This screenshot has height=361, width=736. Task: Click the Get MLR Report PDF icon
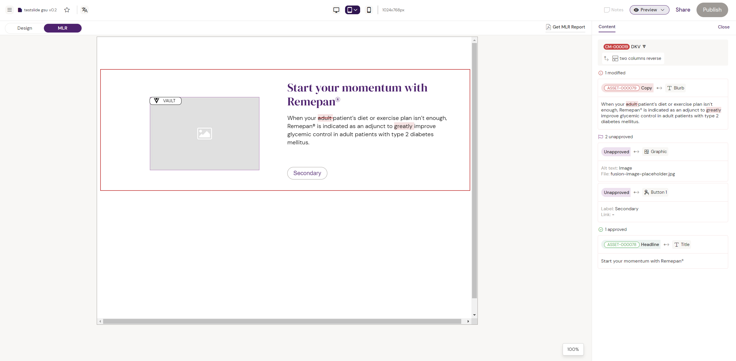click(548, 27)
